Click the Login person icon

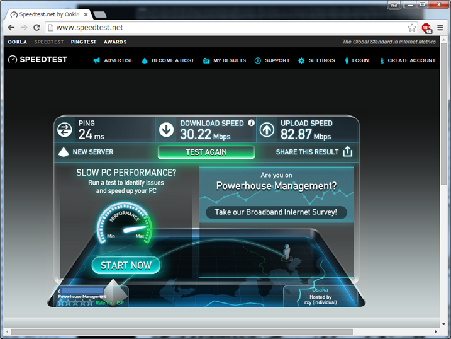[347, 60]
